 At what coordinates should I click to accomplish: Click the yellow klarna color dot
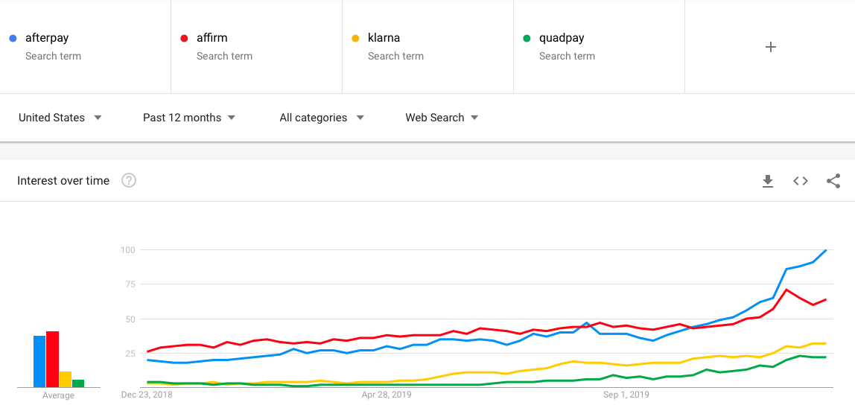click(x=355, y=38)
